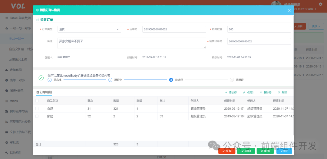Viewport: 327px width, 159px height.
Task: Click the 进行中 step check icon
Action: [x=110, y=80]
